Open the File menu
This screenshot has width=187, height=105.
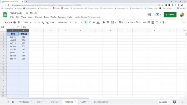(x=12, y=17)
